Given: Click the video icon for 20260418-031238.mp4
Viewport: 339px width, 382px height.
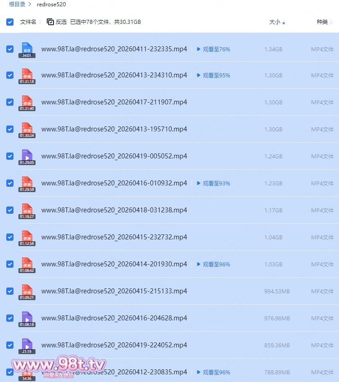Looking at the screenshot, I should [27, 210].
